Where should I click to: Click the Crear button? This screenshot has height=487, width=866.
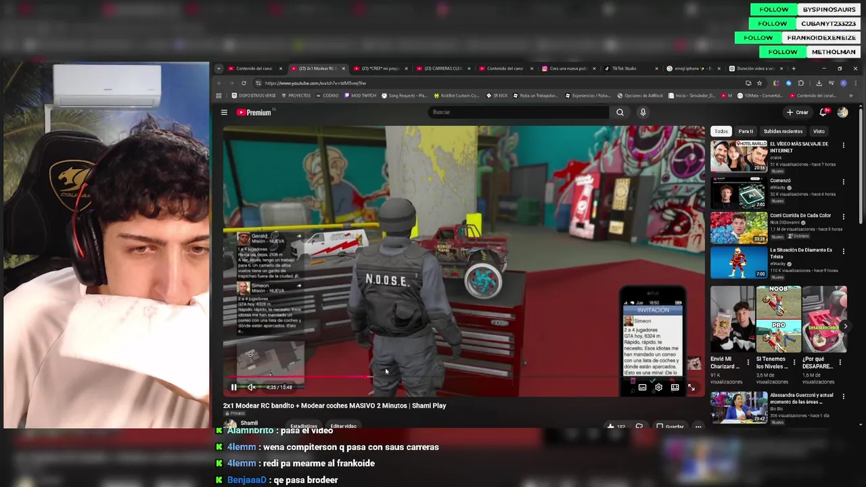tap(797, 112)
